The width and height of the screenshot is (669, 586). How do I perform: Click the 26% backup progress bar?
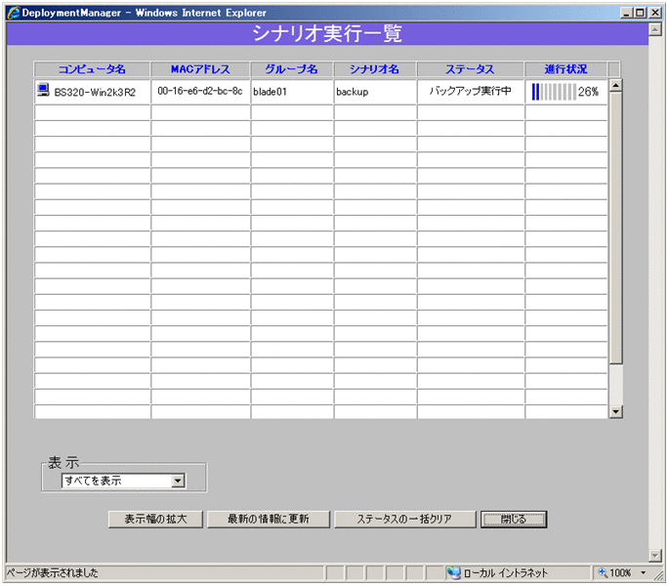click(x=554, y=92)
